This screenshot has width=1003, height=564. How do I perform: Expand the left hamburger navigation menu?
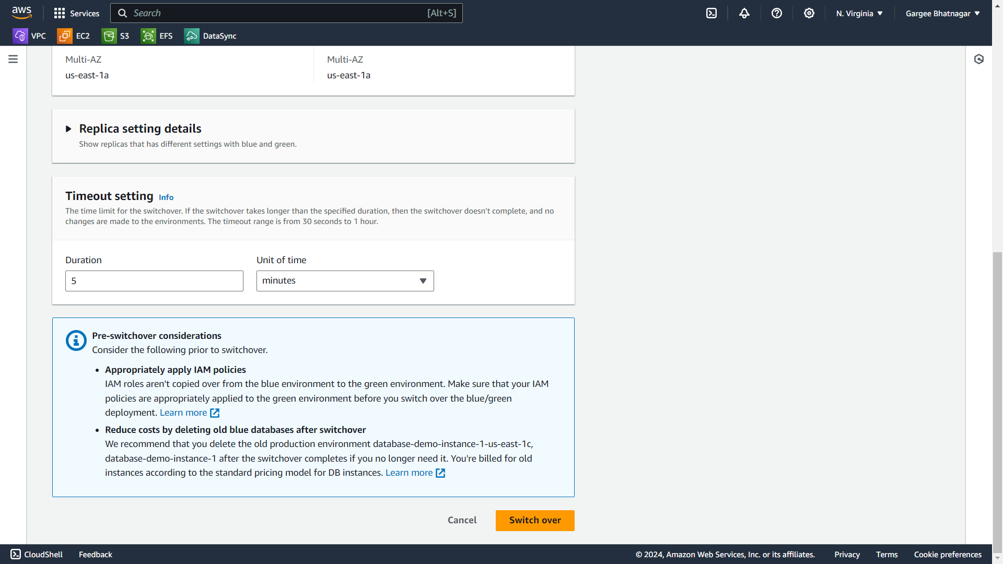pyautogui.click(x=13, y=59)
